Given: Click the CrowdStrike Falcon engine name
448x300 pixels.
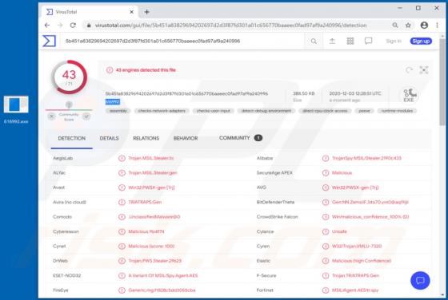Looking at the screenshot, I should click(x=277, y=217).
